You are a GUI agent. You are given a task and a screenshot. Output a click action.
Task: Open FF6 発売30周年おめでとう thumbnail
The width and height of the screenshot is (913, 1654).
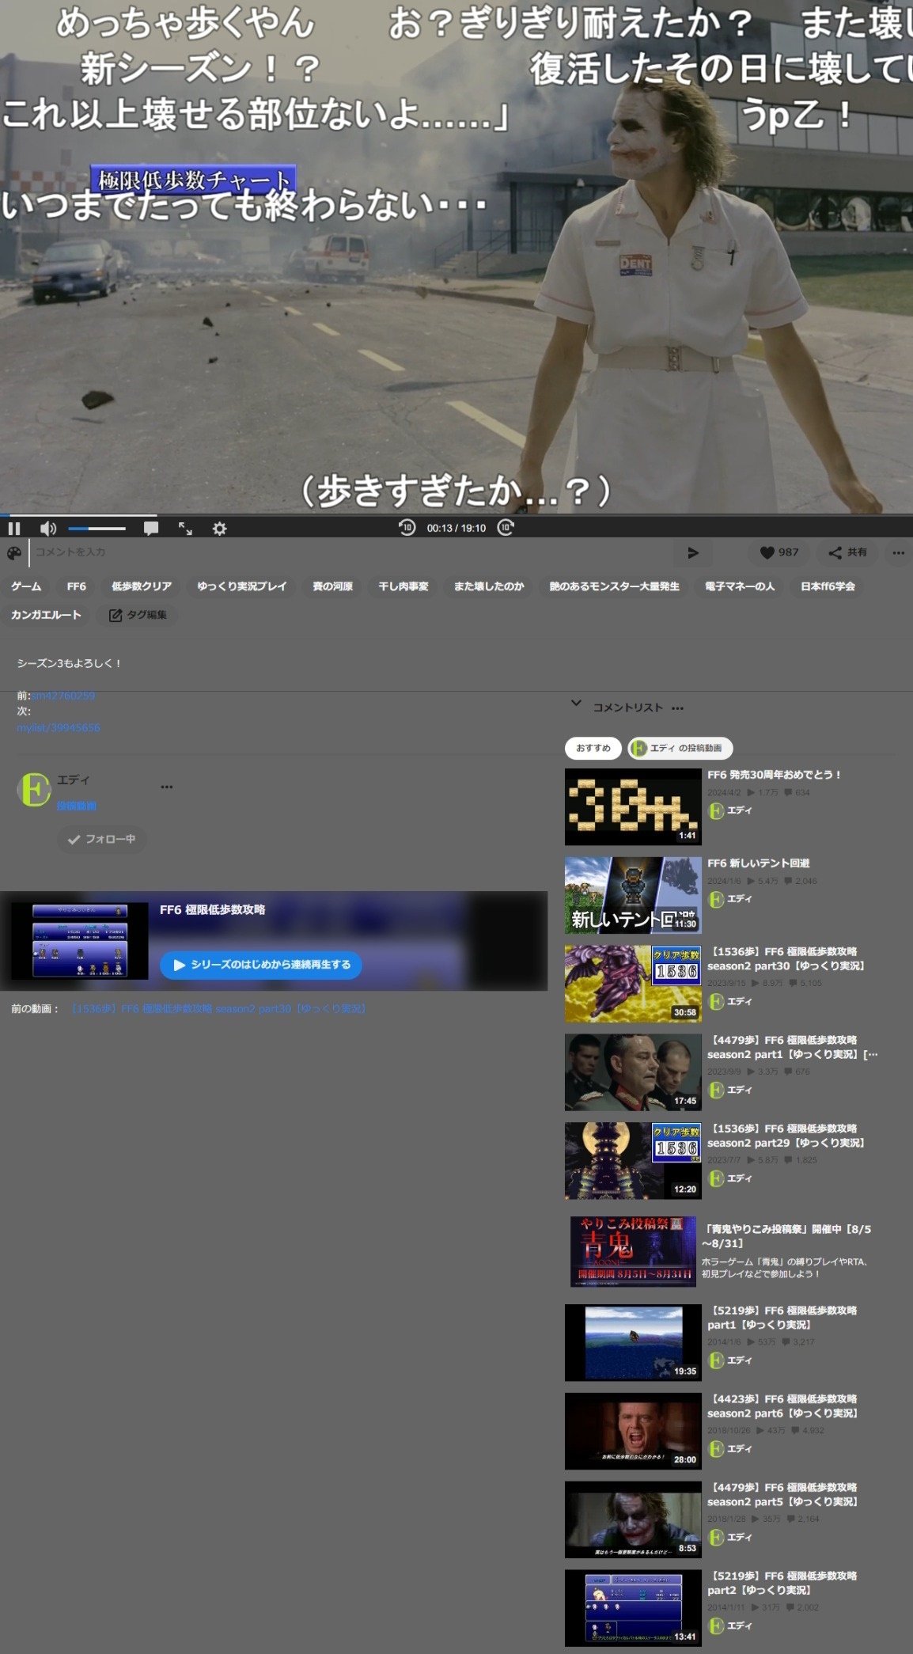[633, 806]
